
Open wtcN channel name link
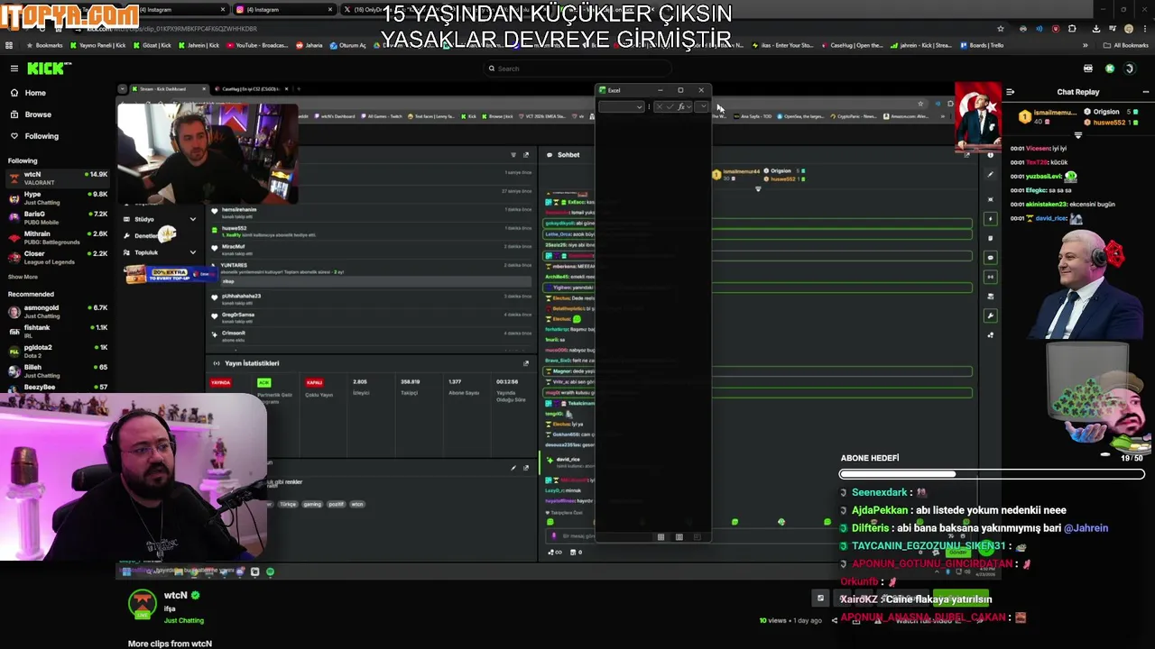pyautogui.click(x=175, y=596)
